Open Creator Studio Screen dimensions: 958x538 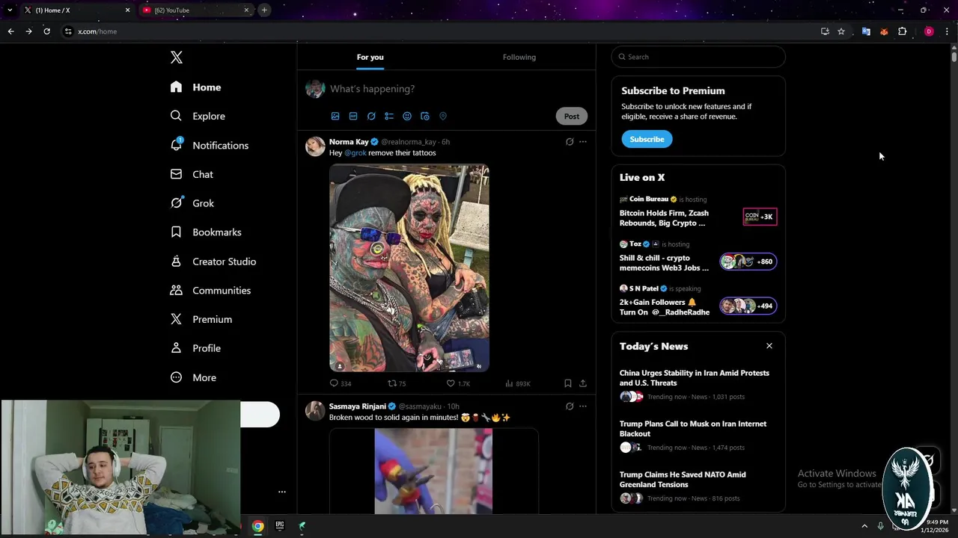click(213, 262)
